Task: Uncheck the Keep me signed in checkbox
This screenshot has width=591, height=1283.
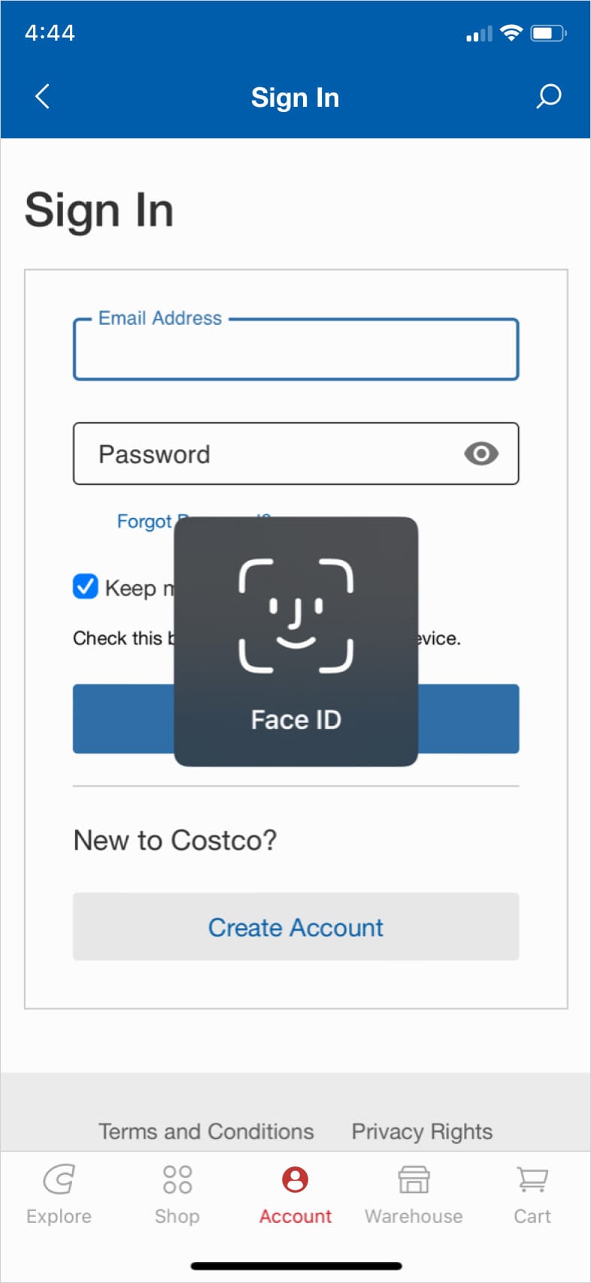Action: [86, 586]
